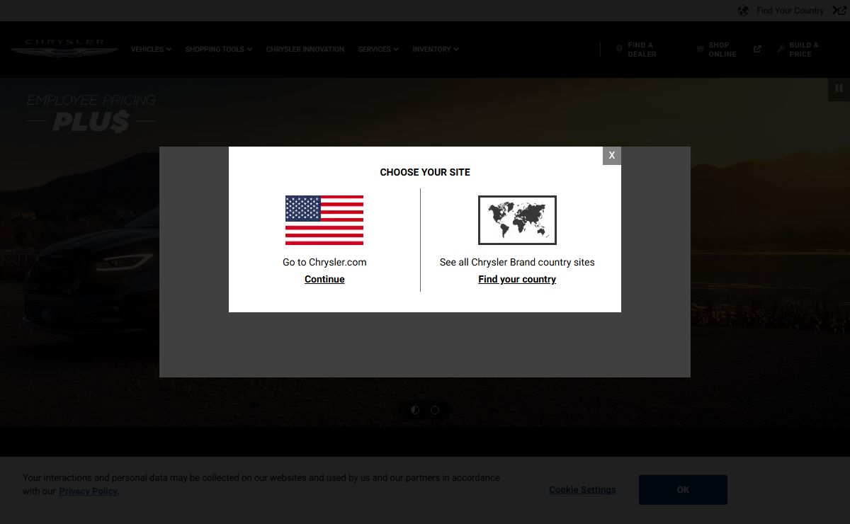The image size is (850, 524).
Task: Click the Choose Your Site heading
Action: pyautogui.click(x=425, y=172)
